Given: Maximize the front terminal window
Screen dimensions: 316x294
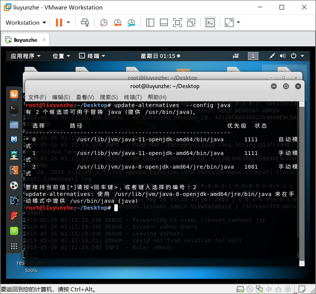Looking at the screenshot, I should pyautogui.click(x=286, y=86).
